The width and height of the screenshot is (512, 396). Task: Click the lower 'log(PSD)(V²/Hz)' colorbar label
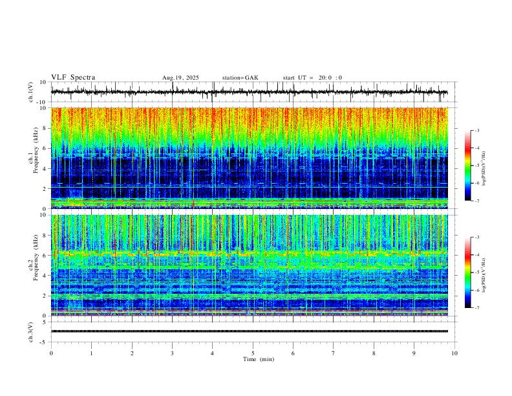click(x=484, y=275)
